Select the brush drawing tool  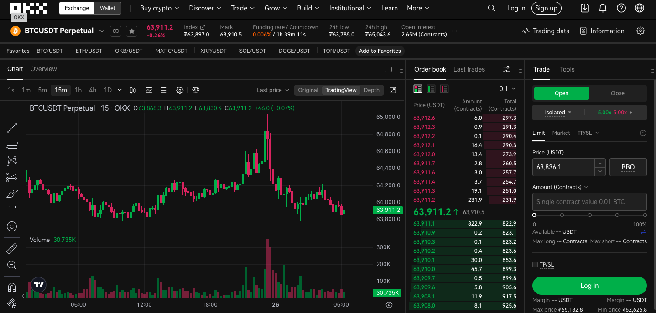[x=12, y=194]
